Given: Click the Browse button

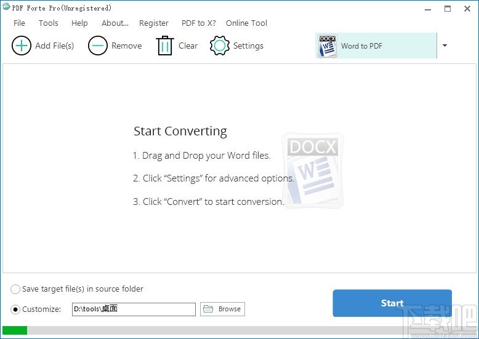Looking at the screenshot, I should (x=222, y=309).
